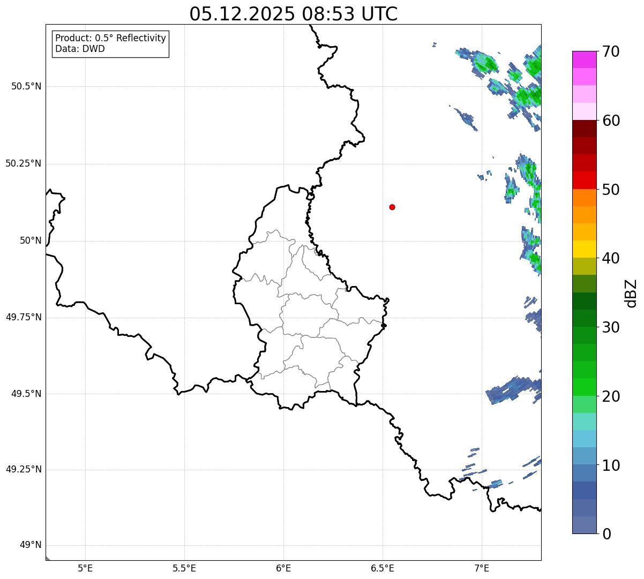Screen dimensions: 644x579
Task: Click the "Data: DWD" text
Action: pos(80,49)
